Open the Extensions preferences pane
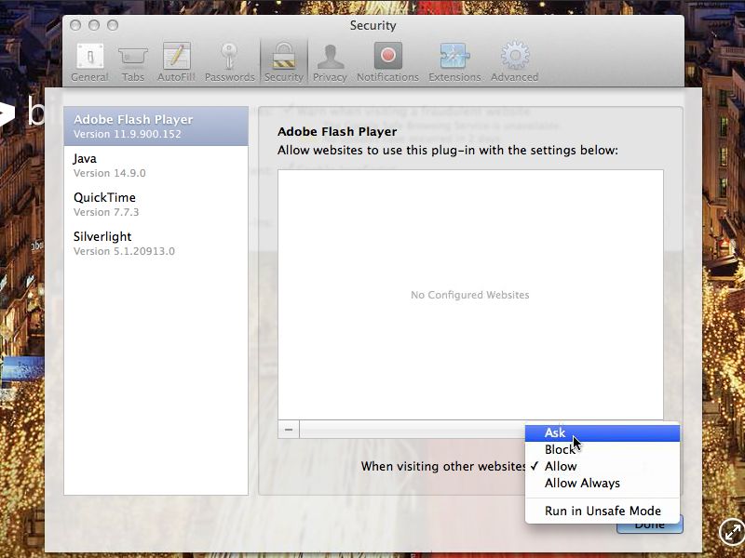Image resolution: width=745 pixels, height=558 pixels. (x=454, y=62)
